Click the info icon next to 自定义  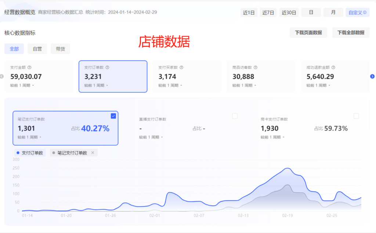click(365, 12)
